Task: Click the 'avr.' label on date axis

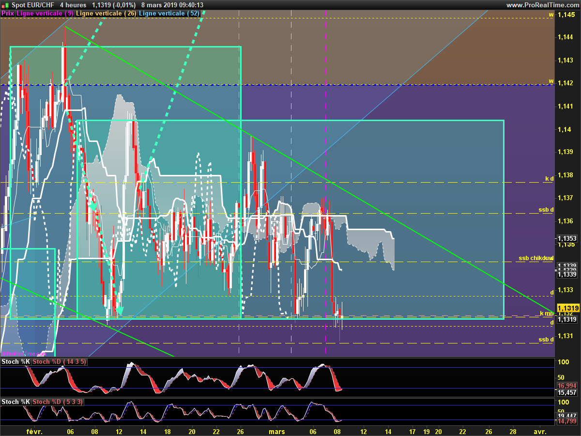Action: pos(540,431)
